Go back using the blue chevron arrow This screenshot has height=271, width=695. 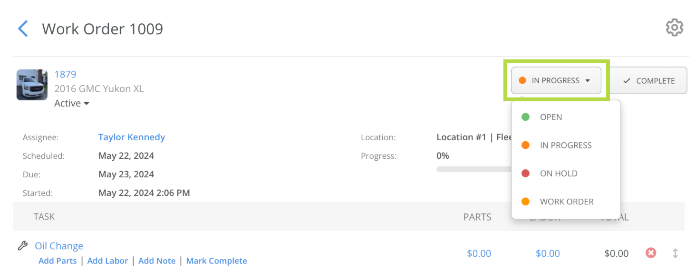pyautogui.click(x=23, y=29)
